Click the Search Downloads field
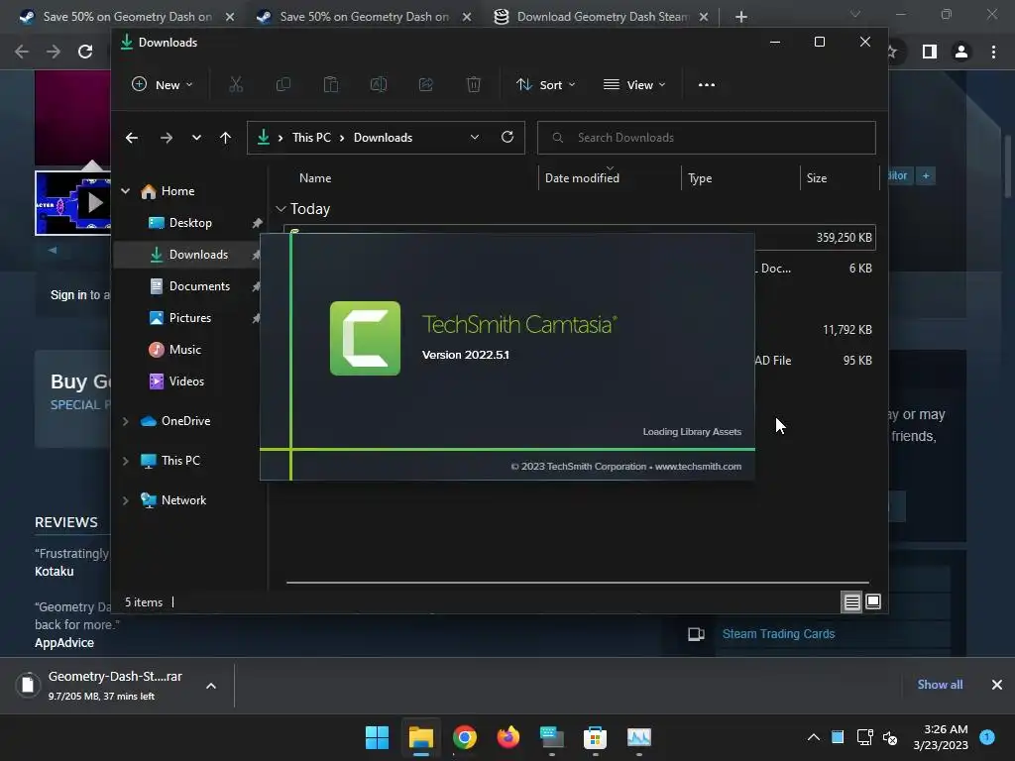Image resolution: width=1015 pixels, height=761 pixels. point(706,138)
